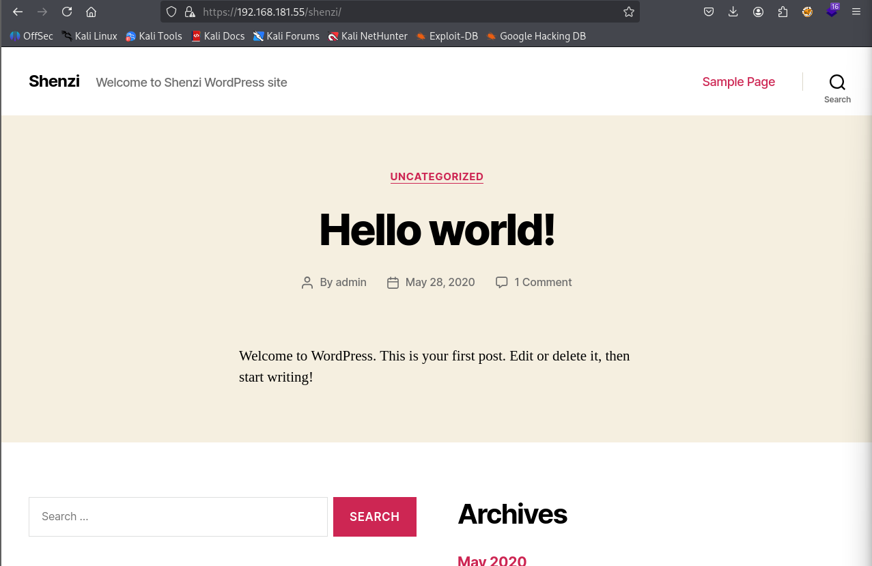Open the tracking protection shield panel
The image size is (872, 566).
point(171,12)
